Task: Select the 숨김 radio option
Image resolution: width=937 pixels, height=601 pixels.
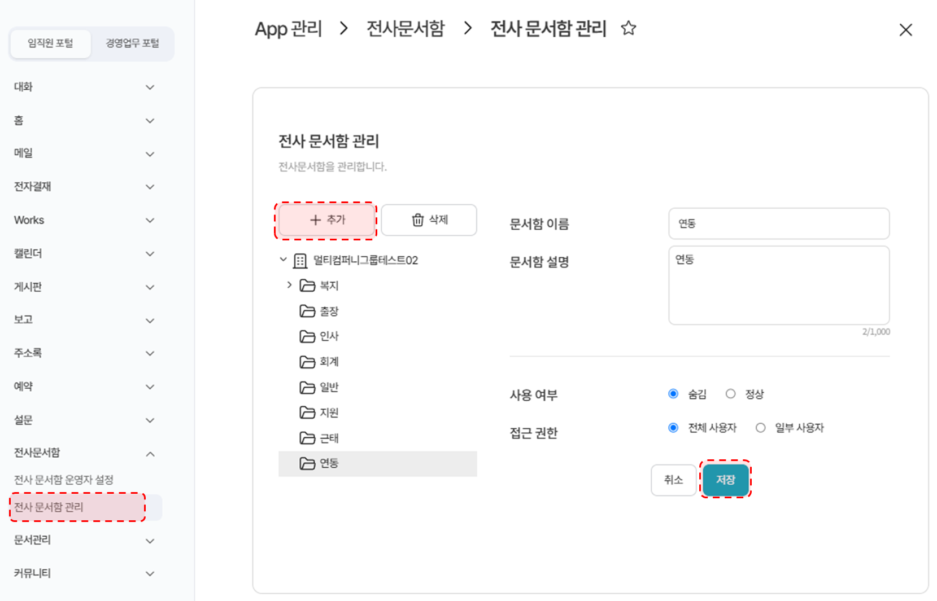Action: pyautogui.click(x=673, y=394)
